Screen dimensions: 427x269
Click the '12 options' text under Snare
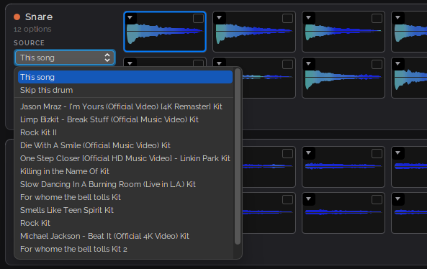pyautogui.click(x=32, y=29)
